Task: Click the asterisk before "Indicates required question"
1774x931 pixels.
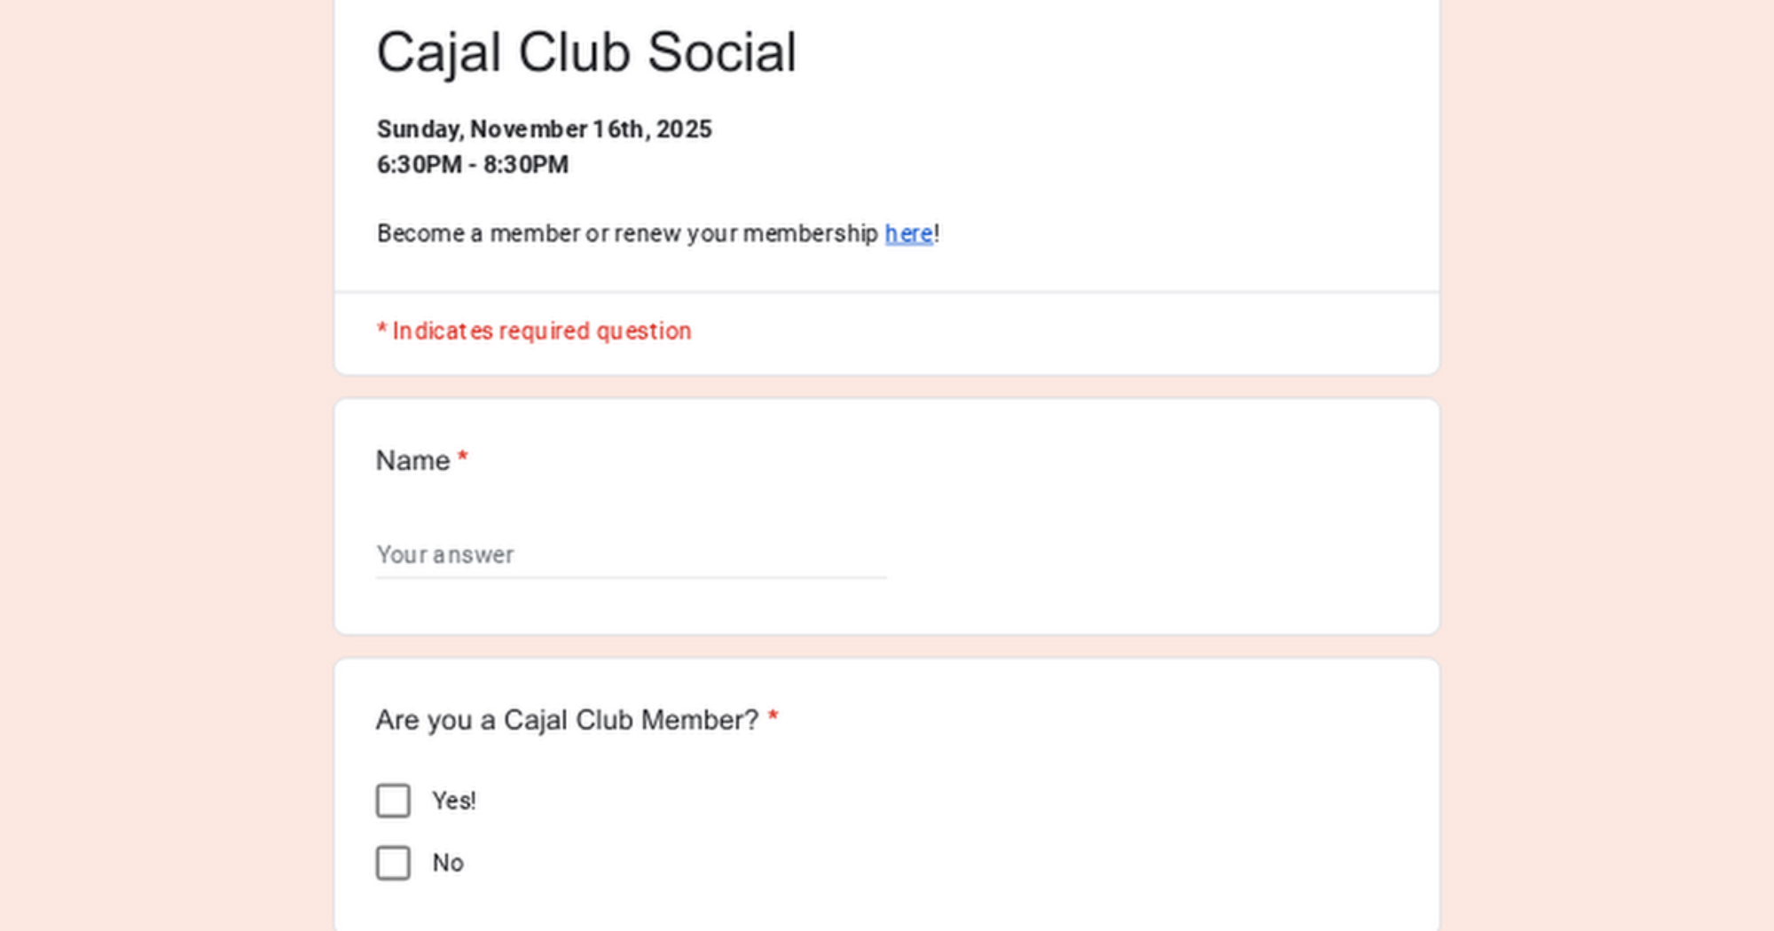Action: pyautogui.click(x=381, y=329)
